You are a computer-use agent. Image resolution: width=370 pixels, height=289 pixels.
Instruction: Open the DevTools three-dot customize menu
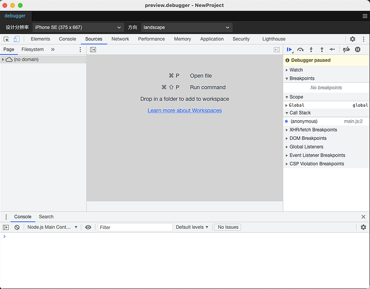(x=364, y=39)
